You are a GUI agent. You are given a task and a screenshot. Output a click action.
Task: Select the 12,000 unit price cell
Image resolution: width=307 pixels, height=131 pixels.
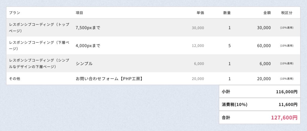click(x=198, y=46)
